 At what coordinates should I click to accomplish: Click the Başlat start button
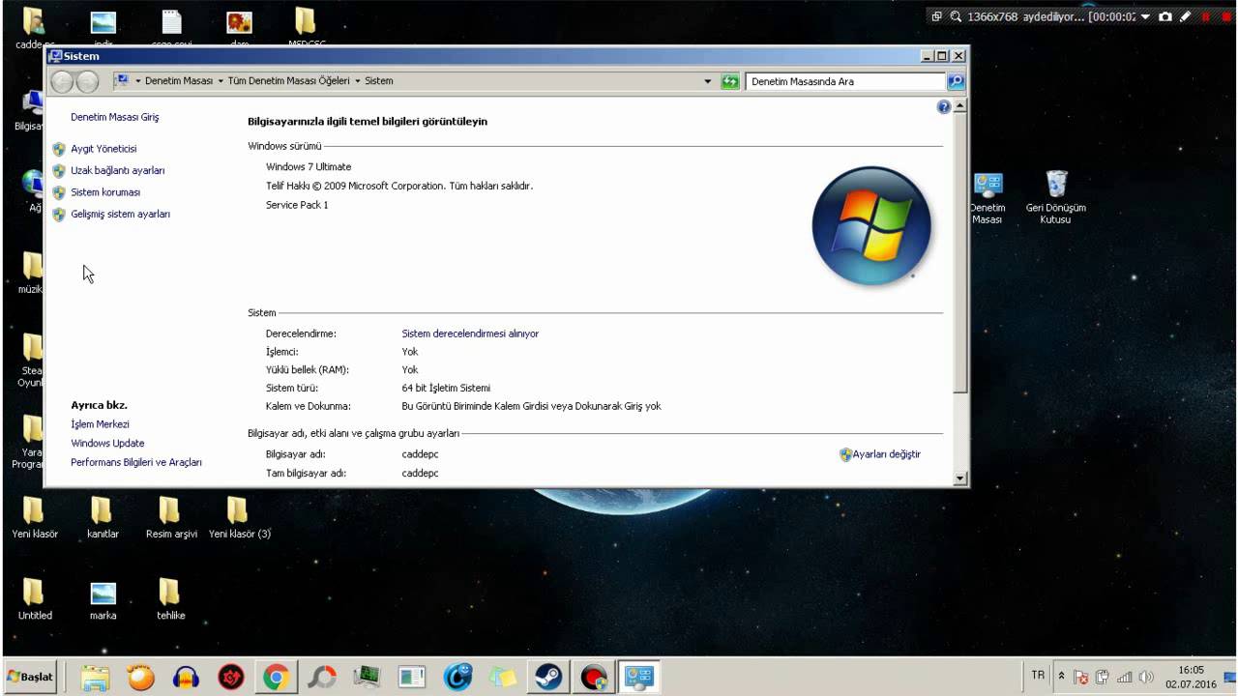point(30,677)
